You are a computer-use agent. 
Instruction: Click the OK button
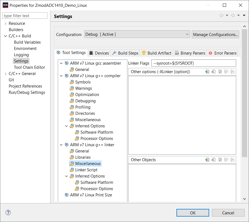coord(193,213)
